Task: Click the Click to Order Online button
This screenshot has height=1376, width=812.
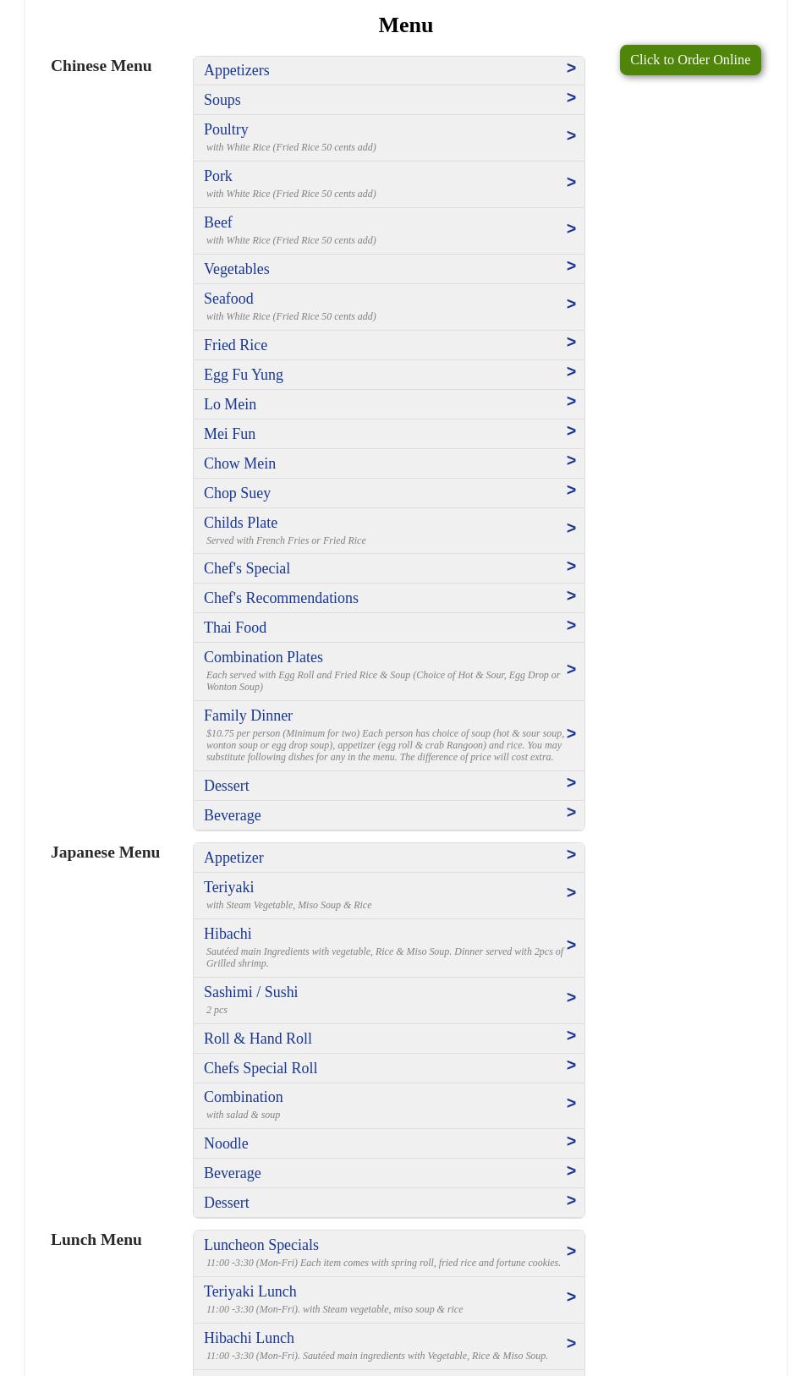Action: (690, 59)
